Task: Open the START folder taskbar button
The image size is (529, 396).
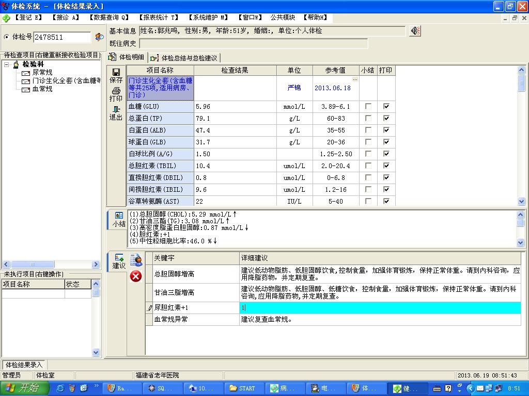Action: 244,388
